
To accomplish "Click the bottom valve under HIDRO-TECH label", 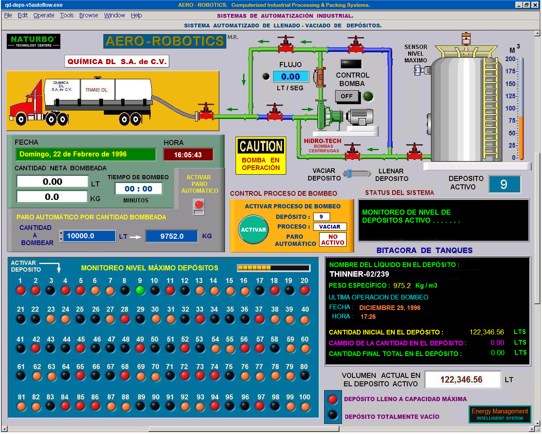I will [x=352, y=152].
